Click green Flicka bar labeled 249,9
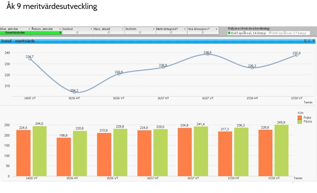Image resolution: width=317 pixels, height=193 pixels. click(282, 150)
